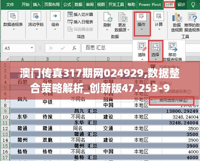The height and width of the screenshot is (161, 200).
Task: Click 插入日程表 insert timeline button
Action: pyautogui.click(x=80, y=22)
